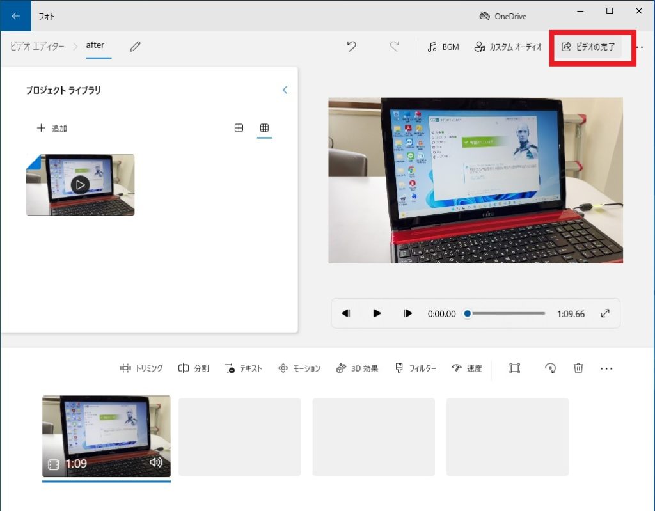Switch library to medium grid view

tap(239, 128)
